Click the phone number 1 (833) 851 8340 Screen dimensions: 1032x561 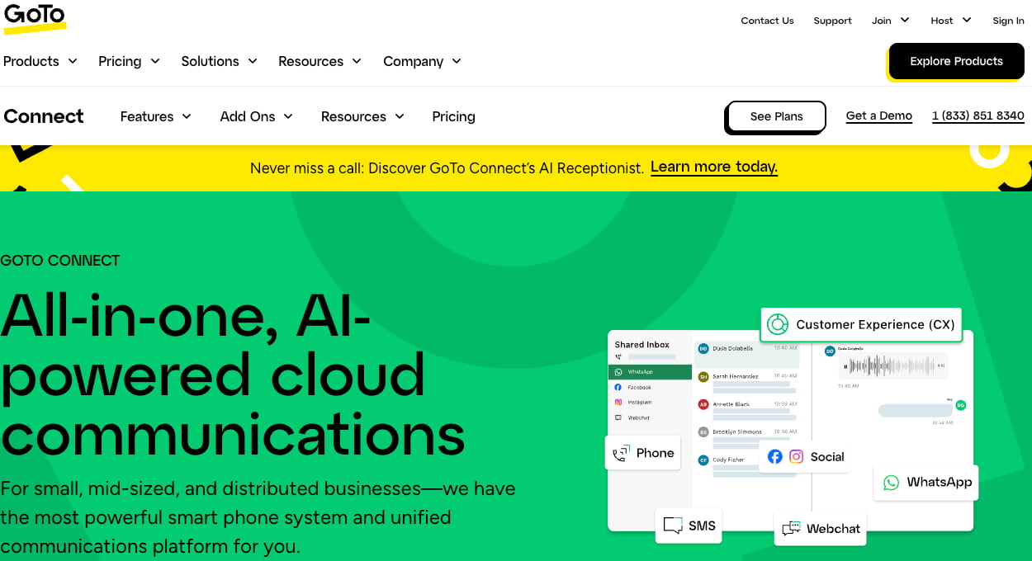click(978, 115)
